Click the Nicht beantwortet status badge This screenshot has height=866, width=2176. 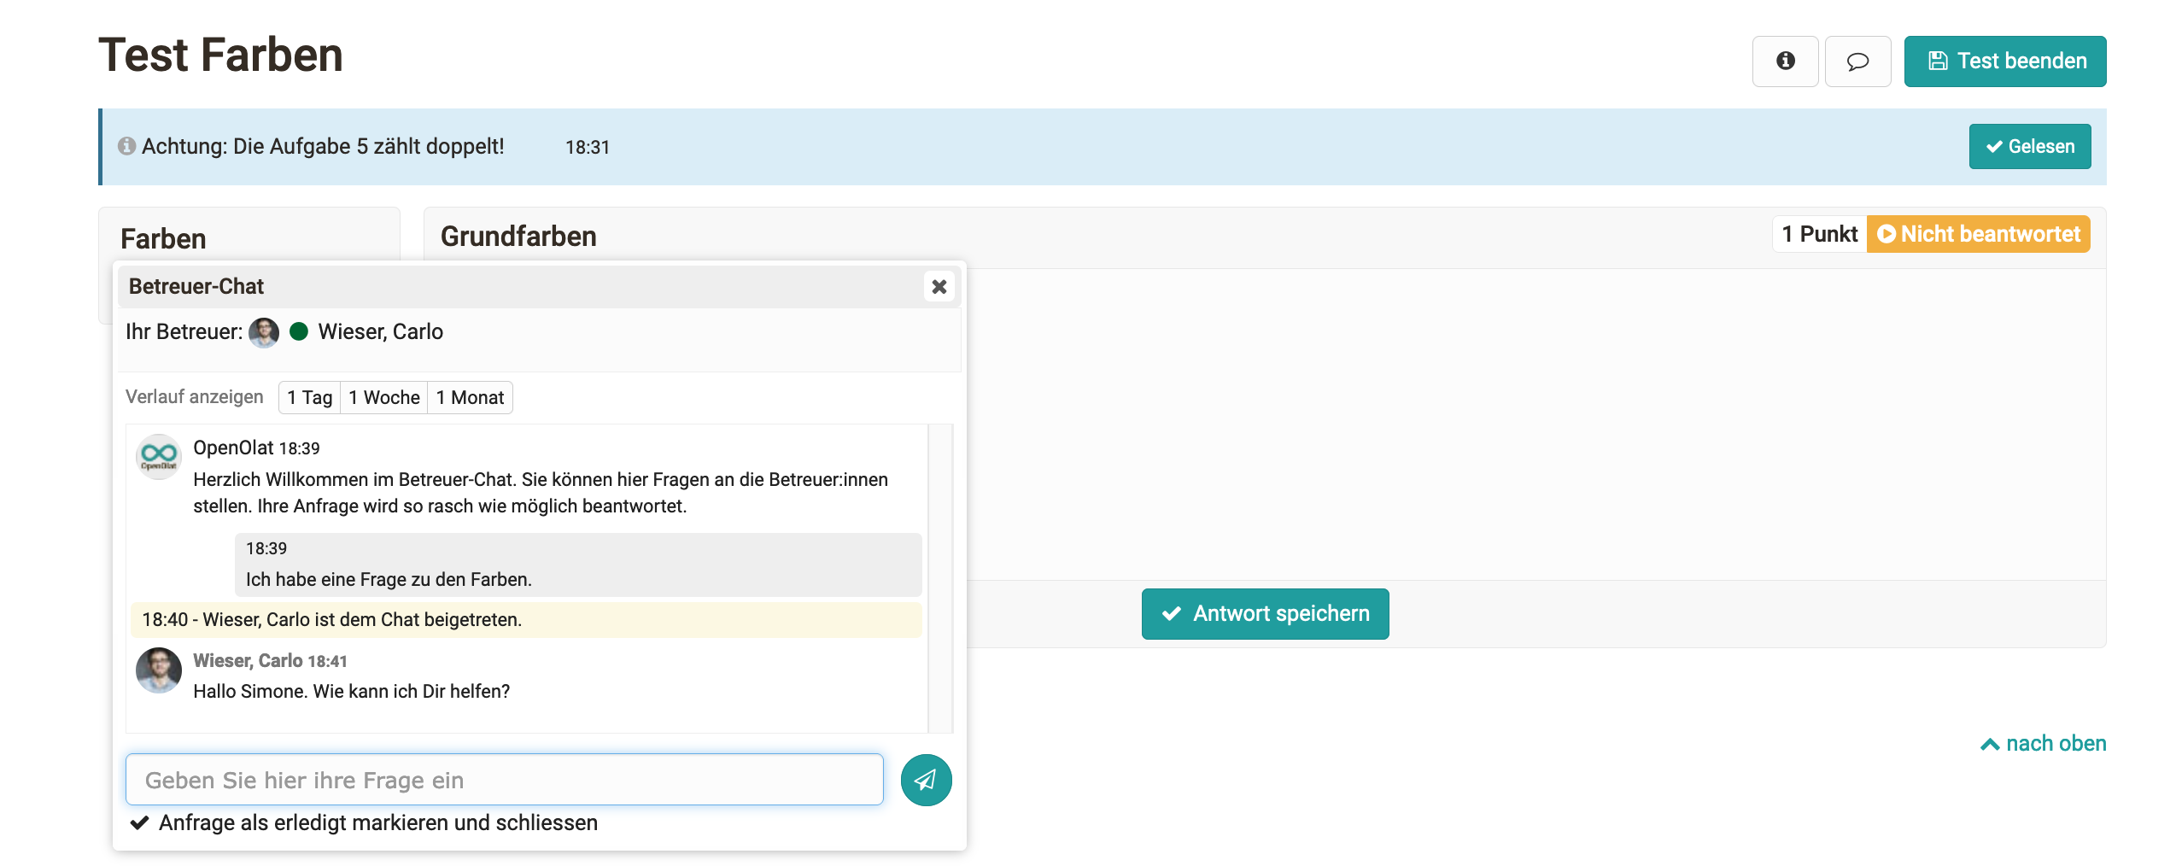(x=1978, y=234)
